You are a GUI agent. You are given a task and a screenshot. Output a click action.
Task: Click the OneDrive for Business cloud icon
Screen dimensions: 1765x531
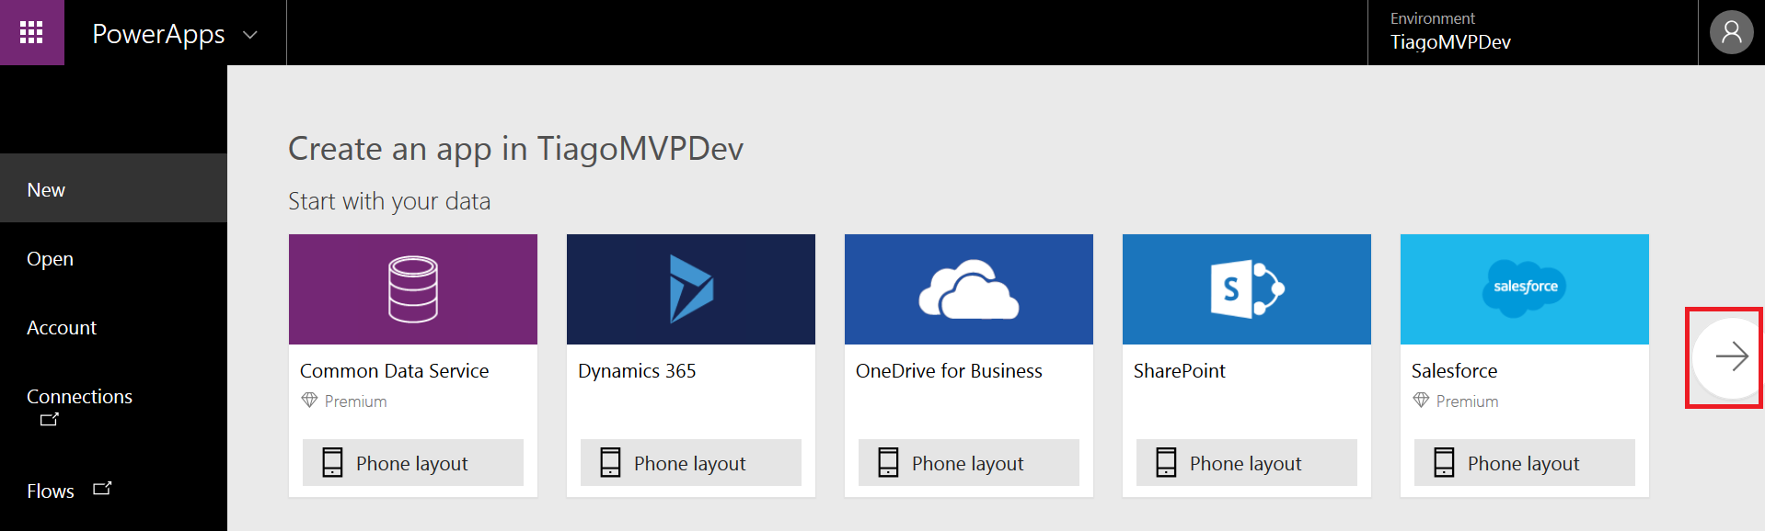(968, 289)
